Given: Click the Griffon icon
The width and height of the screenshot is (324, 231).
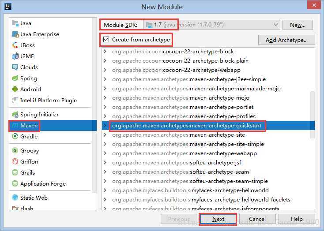Looking at the screenshot, I should [15, 161].
